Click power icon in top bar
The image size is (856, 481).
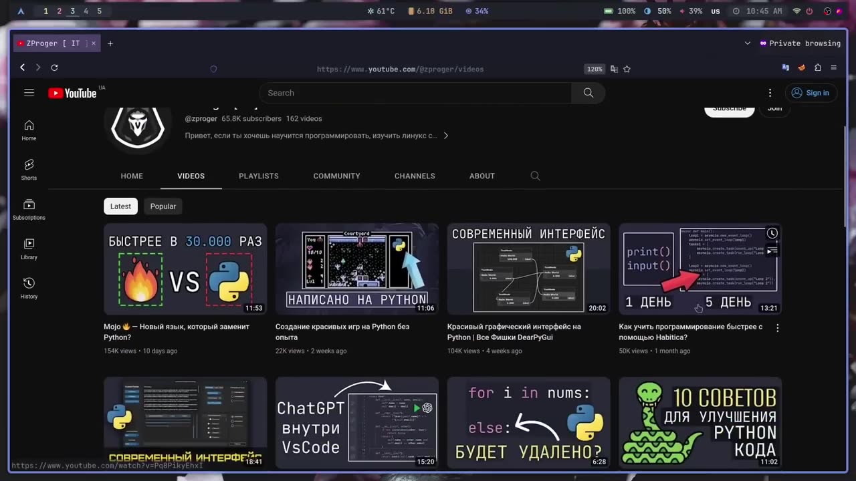(x=809, y=11)
